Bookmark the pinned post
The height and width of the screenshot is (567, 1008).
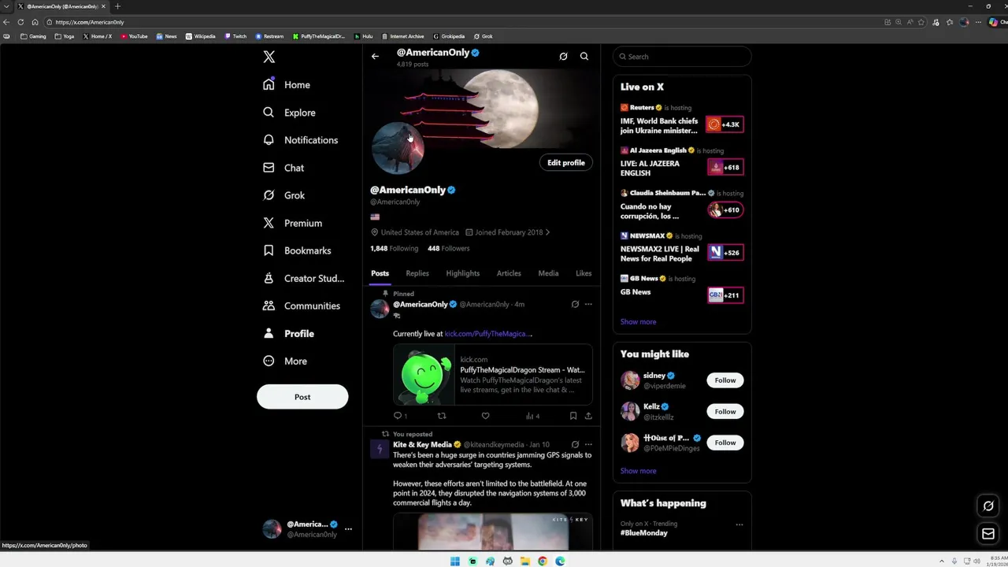point(573,416)
